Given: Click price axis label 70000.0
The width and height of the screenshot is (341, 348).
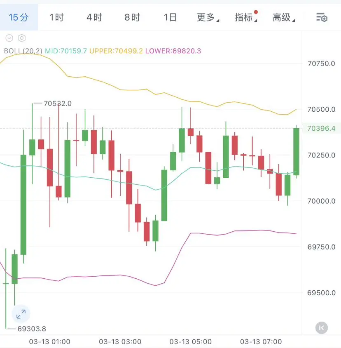Looking at the screenshot, I should click(321, 201).
